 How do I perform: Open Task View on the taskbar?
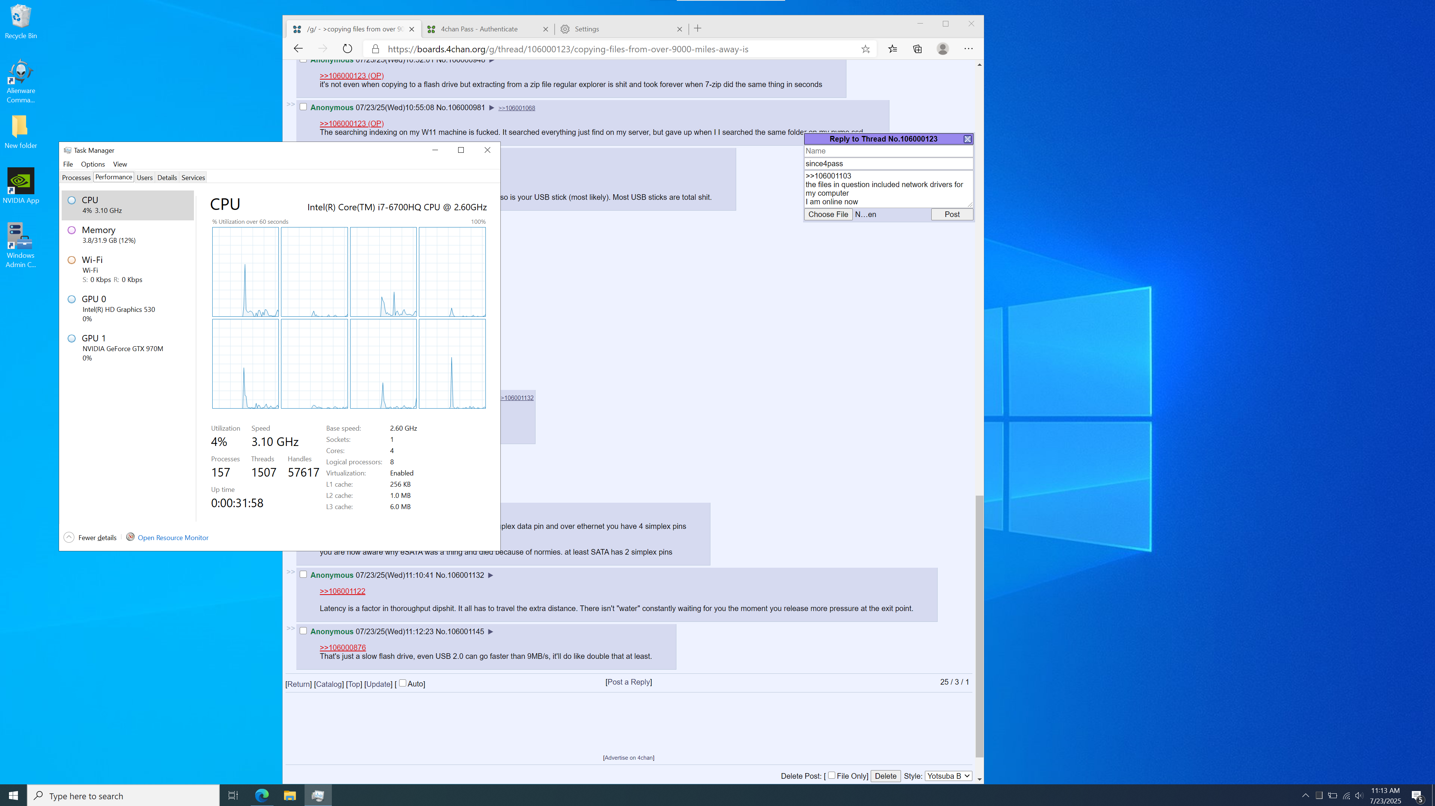coord(233,796)
